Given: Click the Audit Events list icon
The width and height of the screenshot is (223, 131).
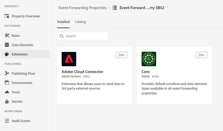Looking at the screenshot, I should 7,121.
